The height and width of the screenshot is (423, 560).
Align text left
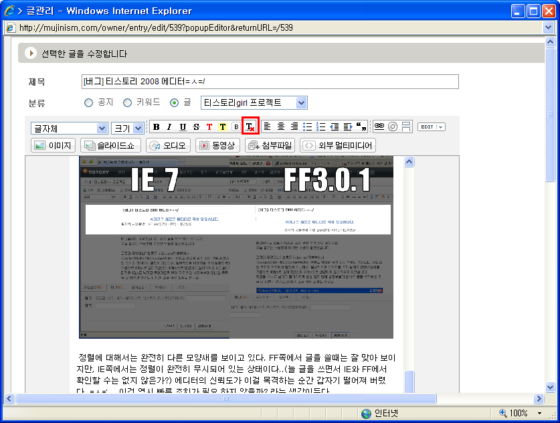click(x=267, y=126)
